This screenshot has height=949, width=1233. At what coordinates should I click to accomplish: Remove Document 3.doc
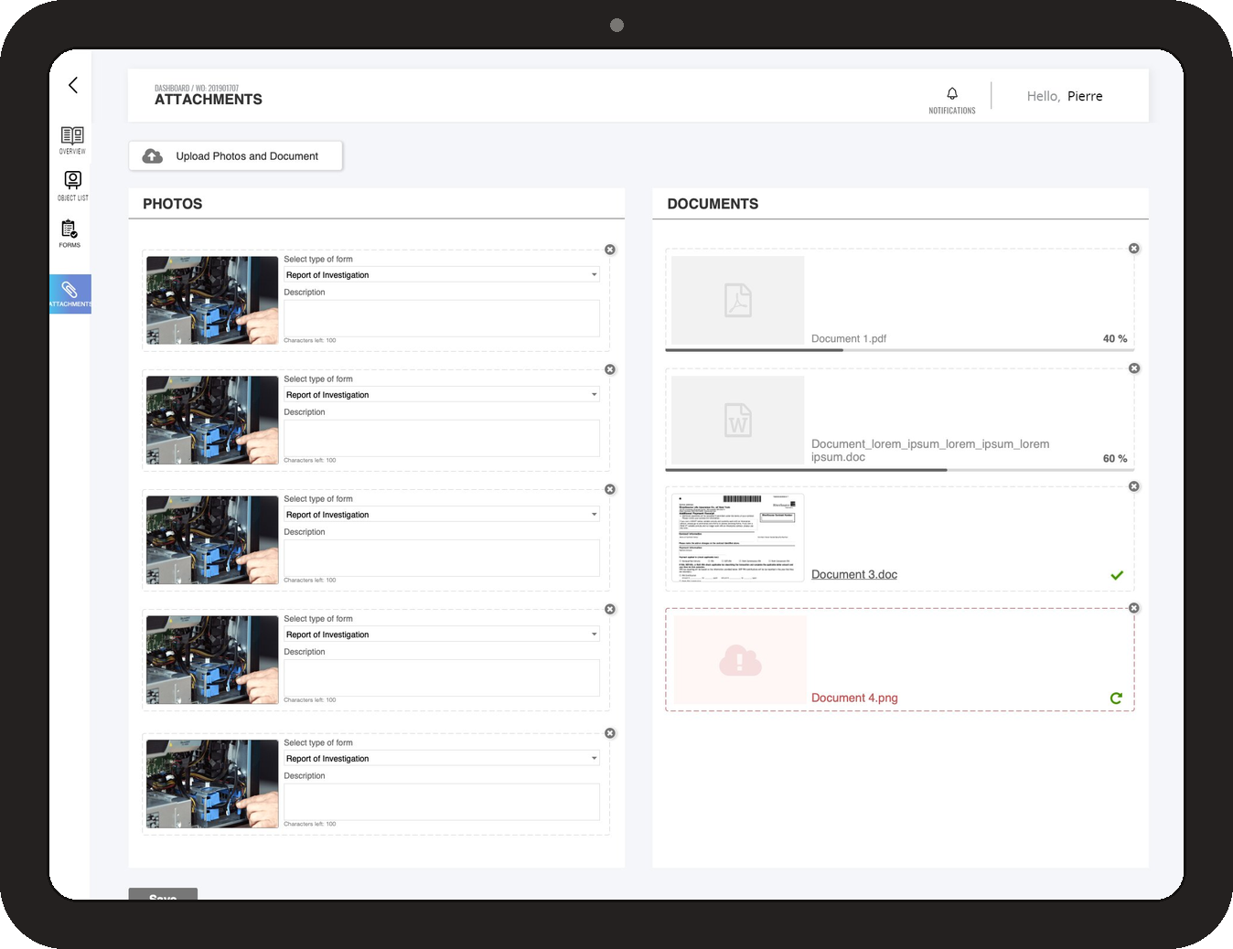pyautogui.click(x=1134, y=486)
